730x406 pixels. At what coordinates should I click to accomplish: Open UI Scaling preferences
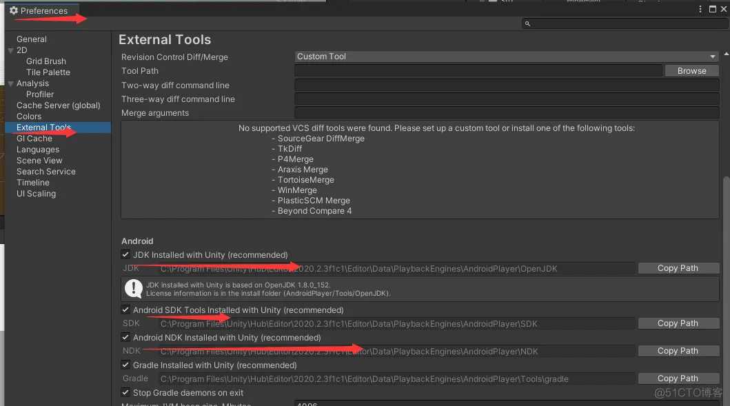(x=37, y=194)
